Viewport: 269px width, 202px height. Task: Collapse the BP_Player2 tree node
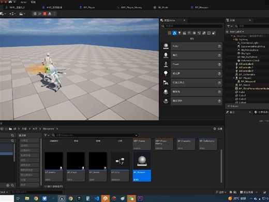click(234, 78)
